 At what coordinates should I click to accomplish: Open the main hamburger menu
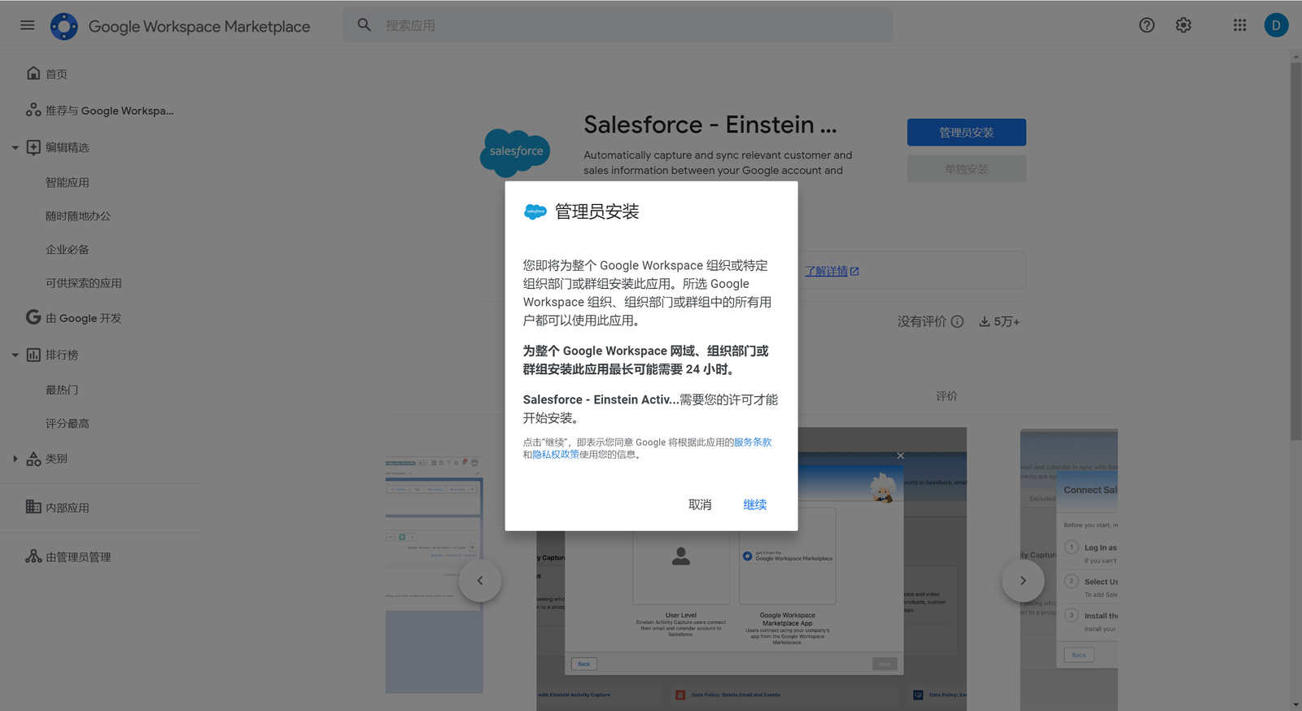tap(27, 25)
